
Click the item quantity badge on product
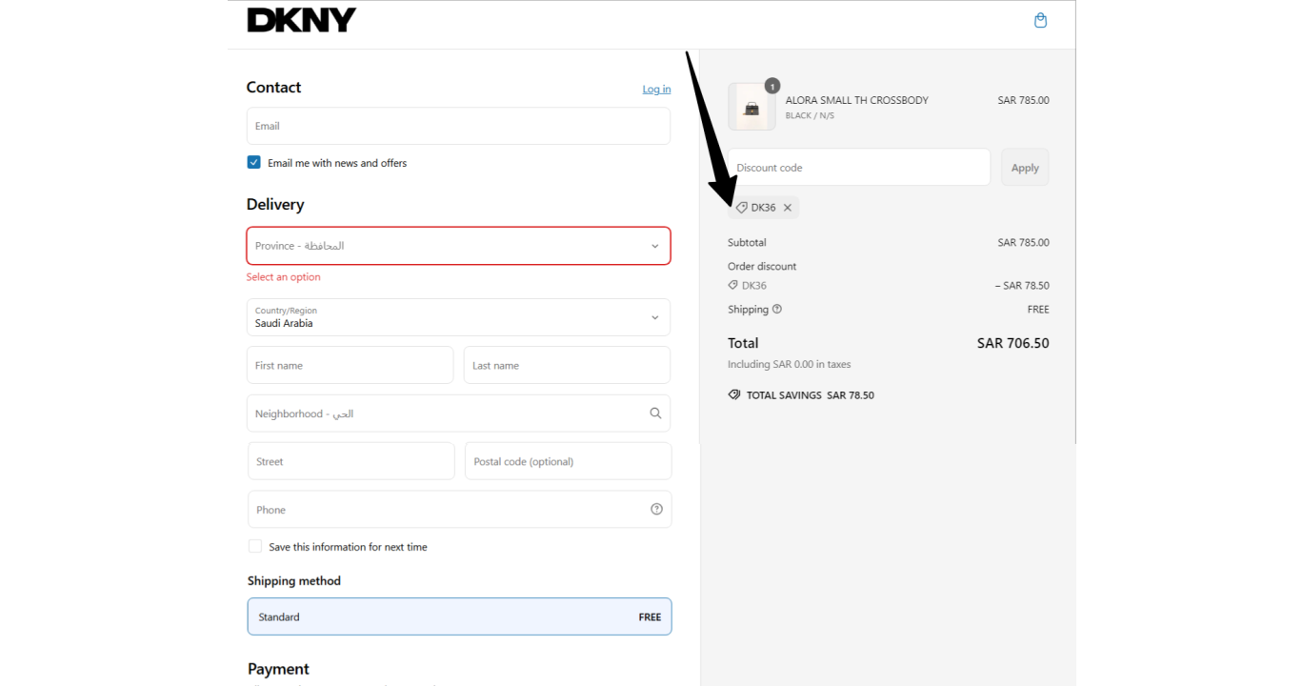point(772,86)
